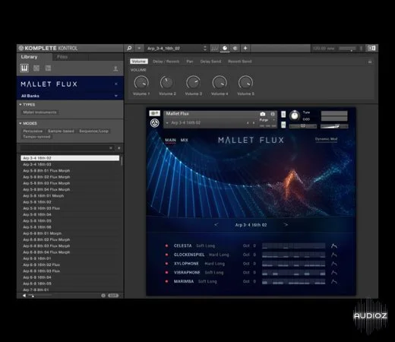Select the Delay / Reverb control page
This screenshot has width=395, height=342.
coord(166,62)
